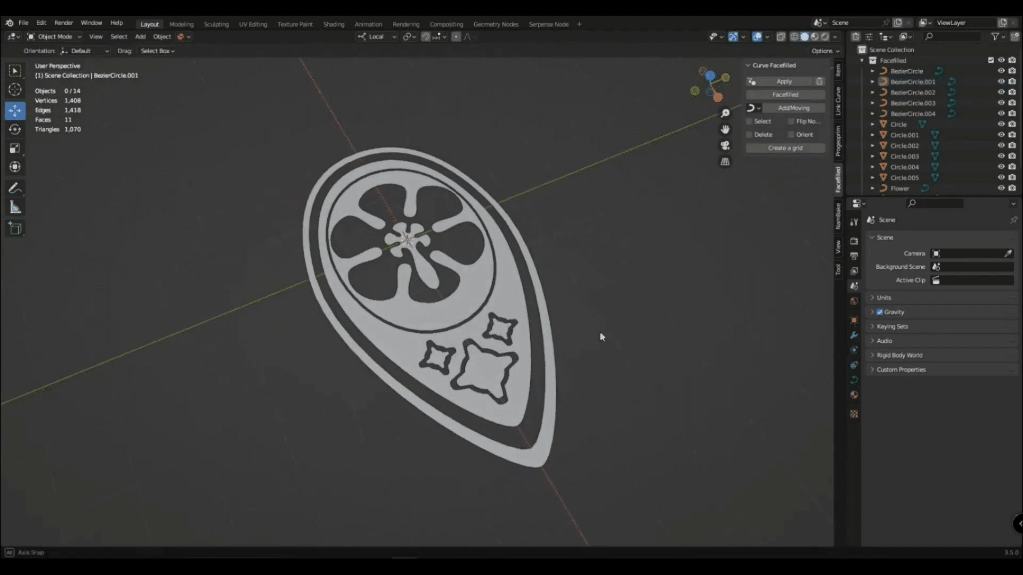Image resolution: width=1023 pixels, height=575 pixels.
Task: Select the Scale tool
Action: point(15,148)
